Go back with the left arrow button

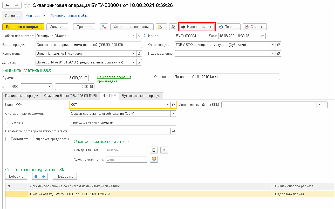7,5
